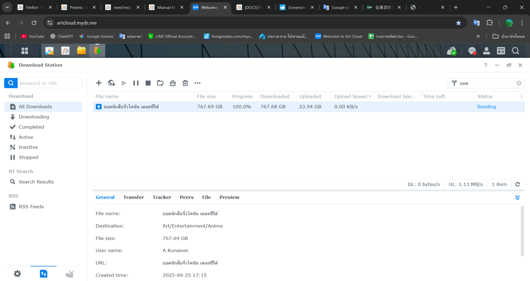
Task: Collapse the task details panel
Action: [517, 198]
